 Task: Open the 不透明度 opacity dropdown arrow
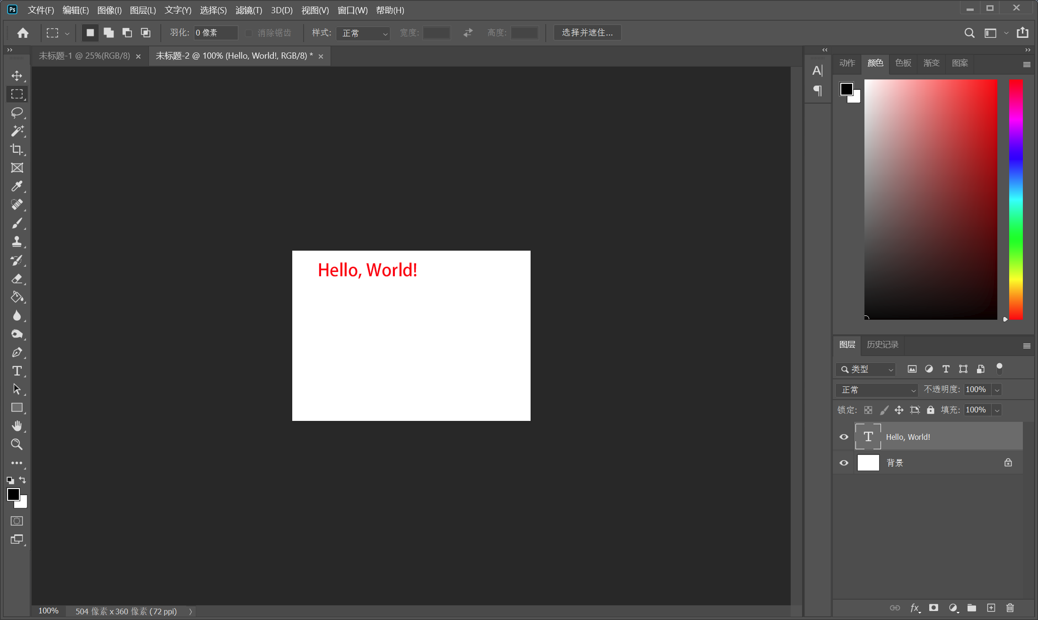coord(997,390)
